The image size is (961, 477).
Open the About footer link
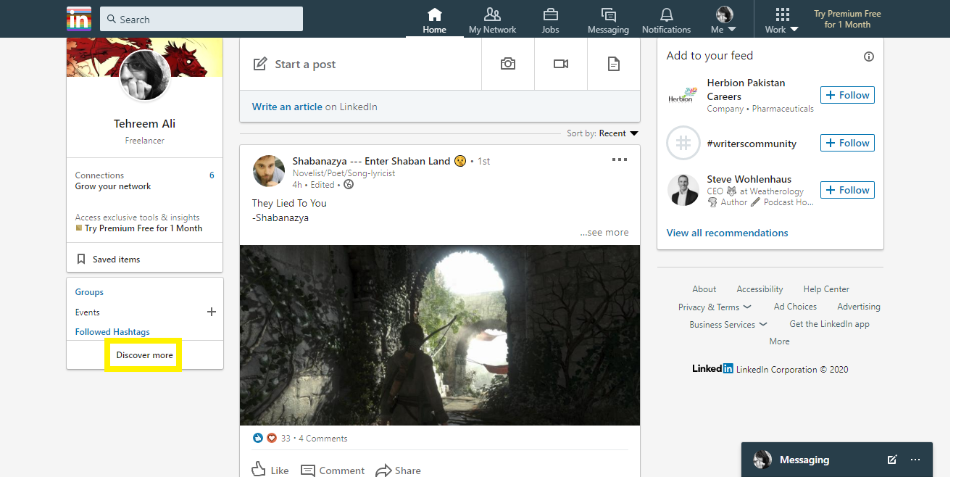pos(704,289)
